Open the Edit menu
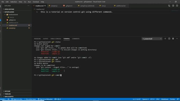Image resolution: width=180 pixels, height=101 pixels. (x=7, y=2)
